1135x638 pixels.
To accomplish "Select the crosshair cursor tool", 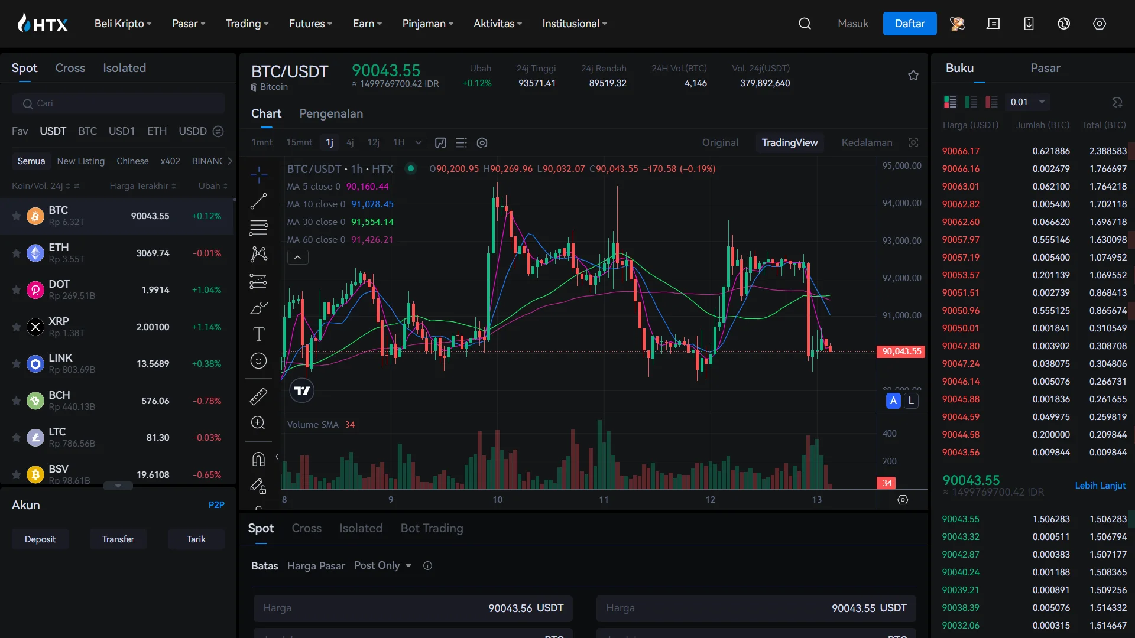I will 258,174.
